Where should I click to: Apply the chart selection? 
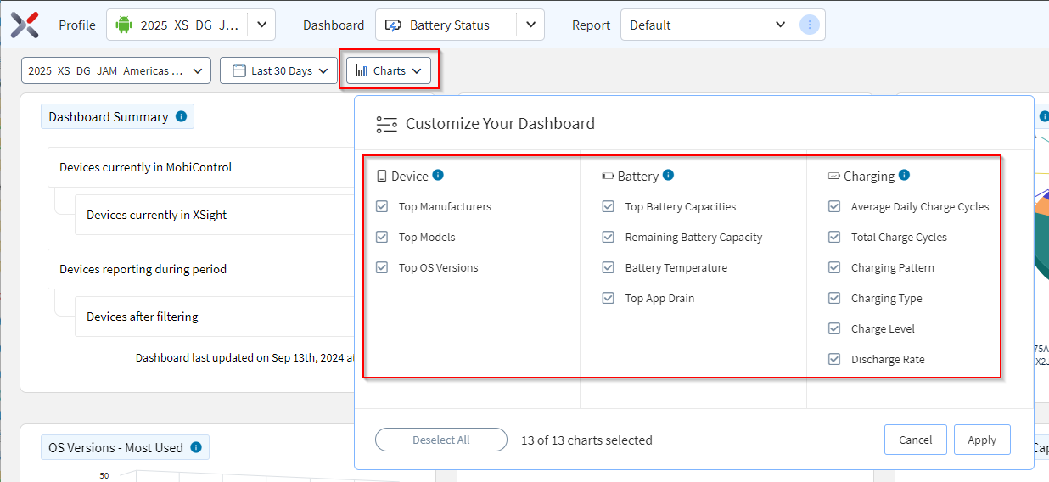[982, 440]
